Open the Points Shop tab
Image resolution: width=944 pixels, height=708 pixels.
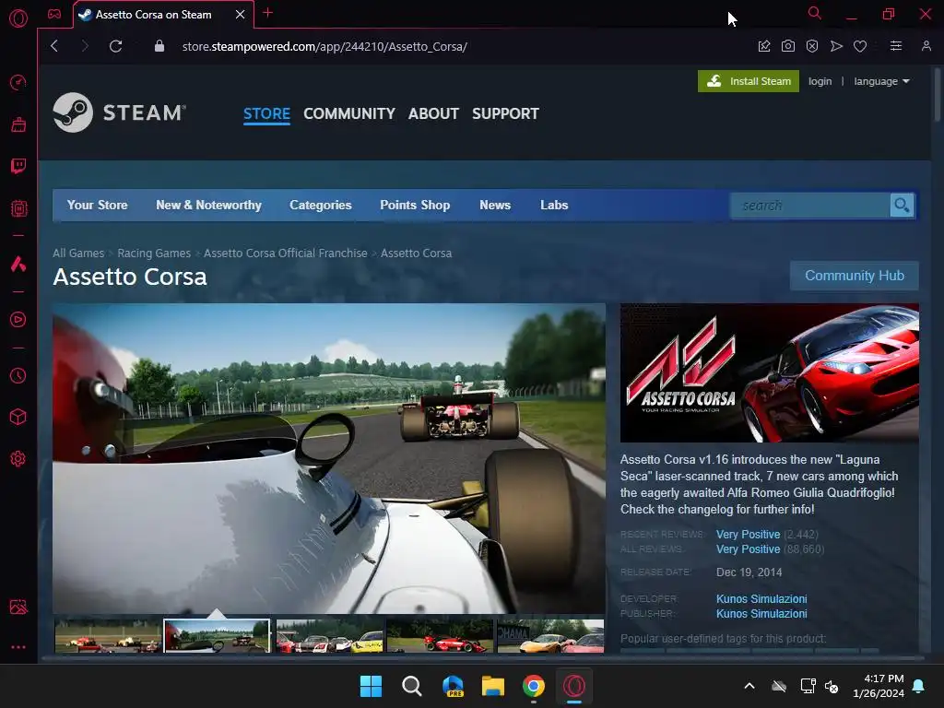tap(415, 206)
